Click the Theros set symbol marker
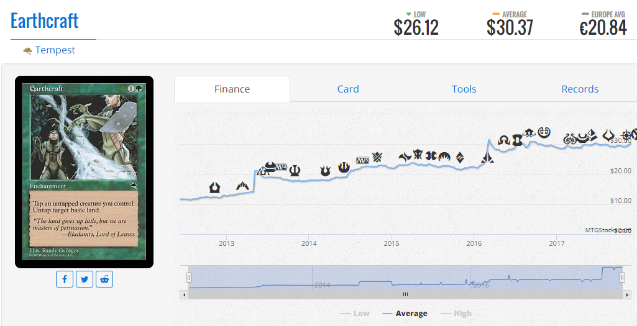Viewport: 637px width, 326px height. (295, 171)
